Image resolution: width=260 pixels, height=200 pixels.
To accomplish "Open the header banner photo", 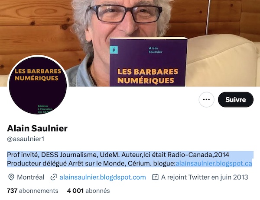I will click(130, 43).
